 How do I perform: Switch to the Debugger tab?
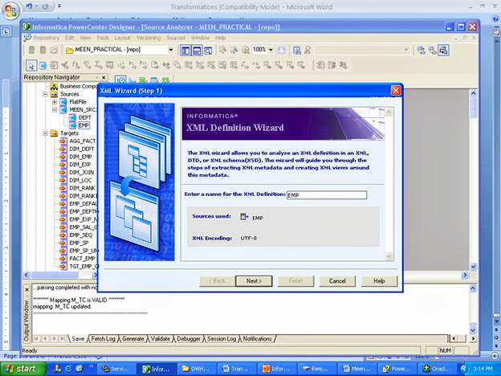click(189, 338)
